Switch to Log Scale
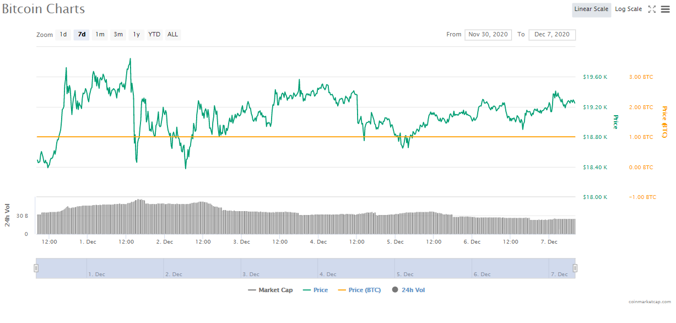 629,9
